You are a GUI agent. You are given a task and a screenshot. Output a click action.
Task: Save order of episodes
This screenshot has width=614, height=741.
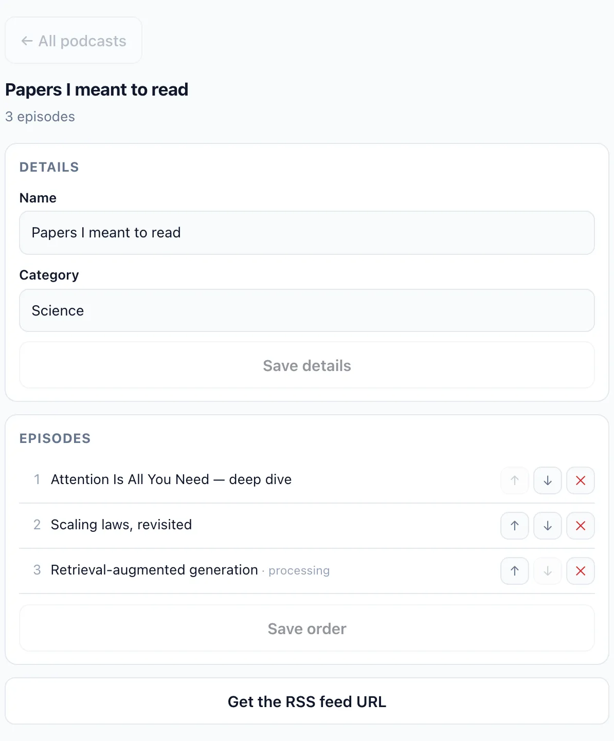[307, 628]
